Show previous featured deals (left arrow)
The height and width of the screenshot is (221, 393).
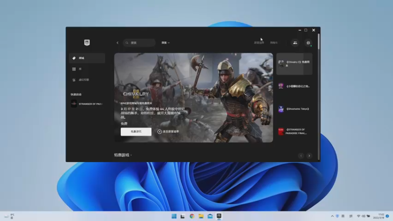pyautogui.click(x=301, y=156)
